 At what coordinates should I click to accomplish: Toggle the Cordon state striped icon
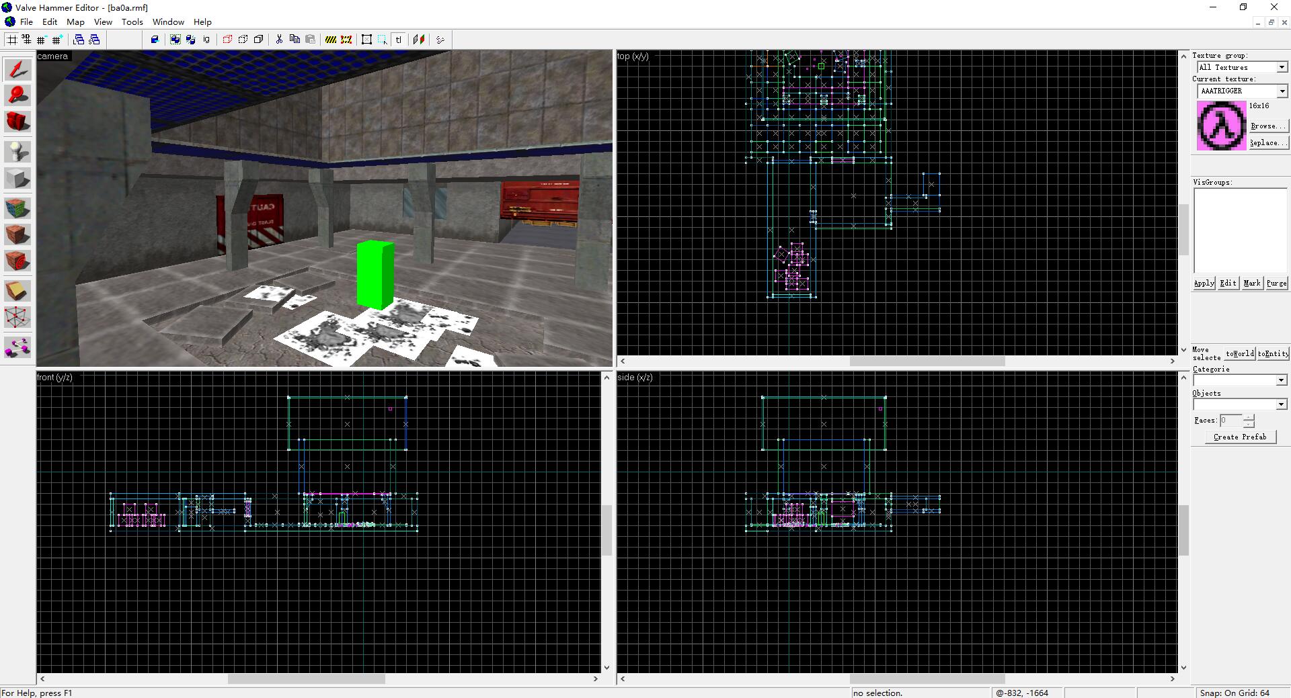tap(331, 40)
